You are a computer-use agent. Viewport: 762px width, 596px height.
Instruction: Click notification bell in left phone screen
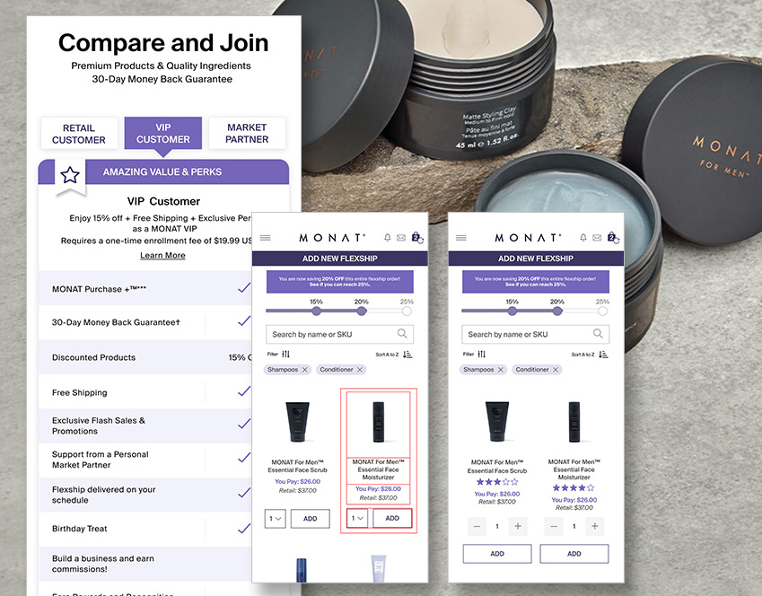tap(388, 238)
